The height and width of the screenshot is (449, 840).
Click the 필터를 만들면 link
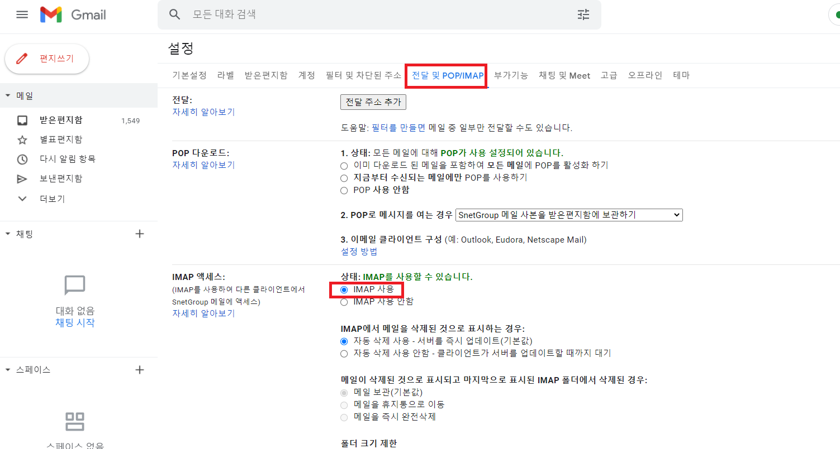(x=398, y=128)
